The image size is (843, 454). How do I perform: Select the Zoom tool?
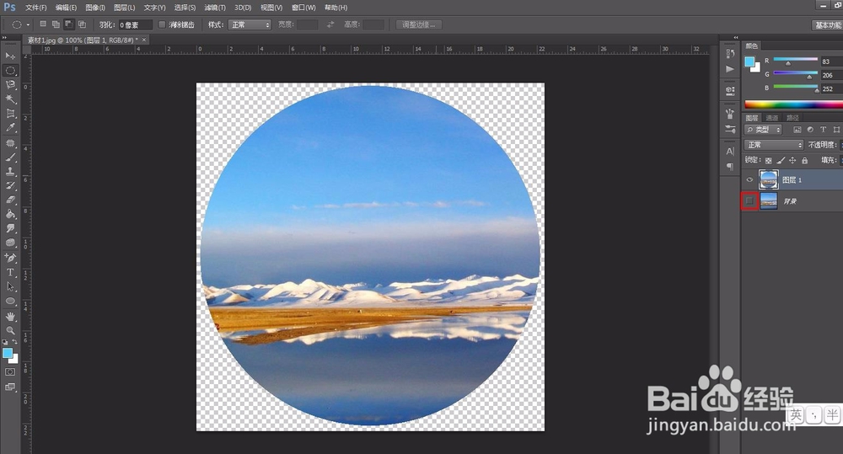(10, 330)
